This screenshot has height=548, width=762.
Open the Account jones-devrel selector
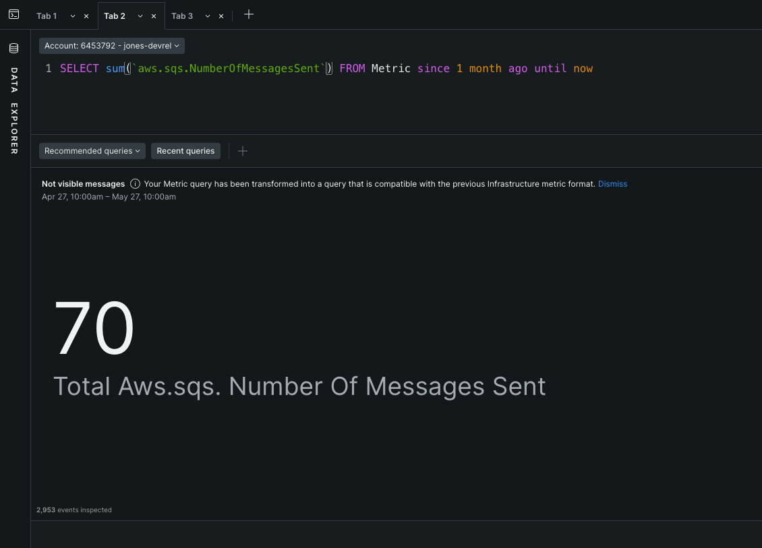(x=112, y=46)
